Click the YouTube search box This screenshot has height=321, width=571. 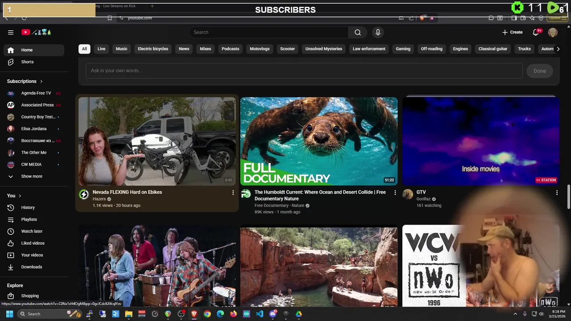coord(269,32)
